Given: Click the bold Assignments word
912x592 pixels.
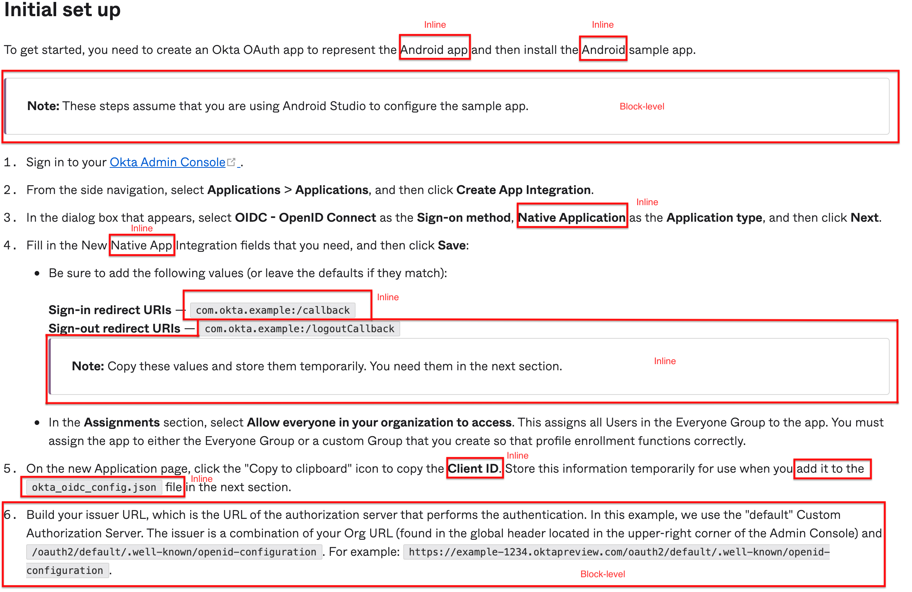Looking at the screenshot, I should [x=122, y=423].
